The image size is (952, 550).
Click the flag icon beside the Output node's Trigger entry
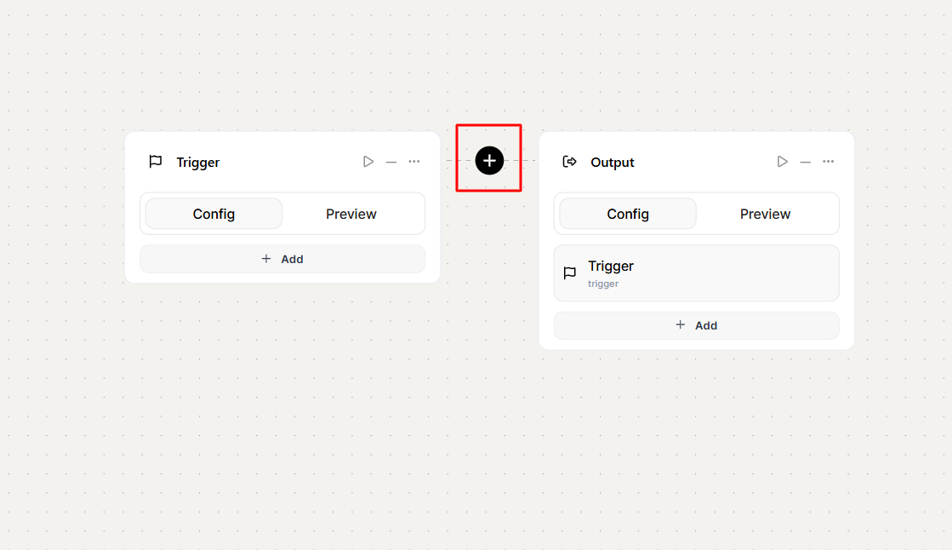[x=570, y=273]
